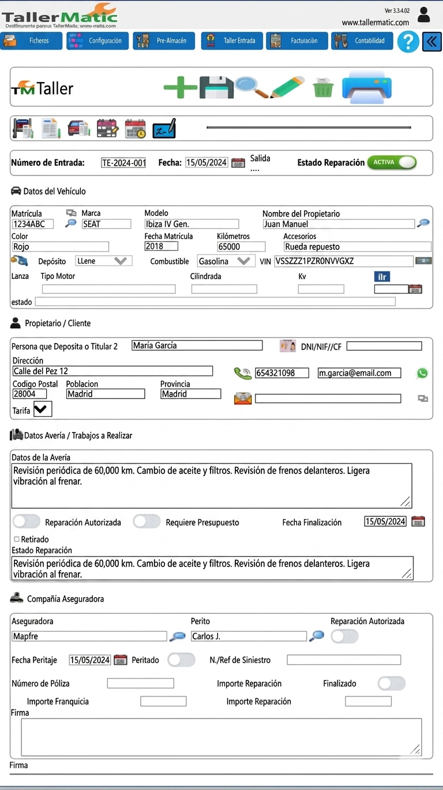
Task: Save record with floppy disk icon
Action: (216, 88)
